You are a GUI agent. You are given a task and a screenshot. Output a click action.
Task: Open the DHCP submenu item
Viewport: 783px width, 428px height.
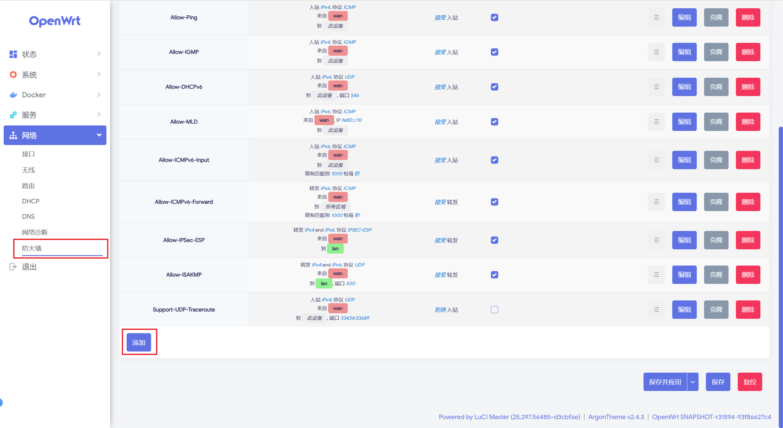pos(31,201)
